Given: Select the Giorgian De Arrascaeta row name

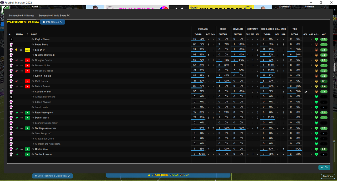Looking at the screenshot, I should 48,144.
